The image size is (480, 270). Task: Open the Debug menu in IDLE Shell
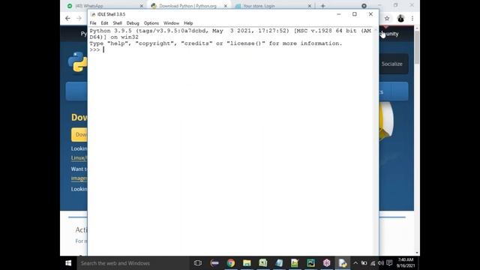pos(133,23)
